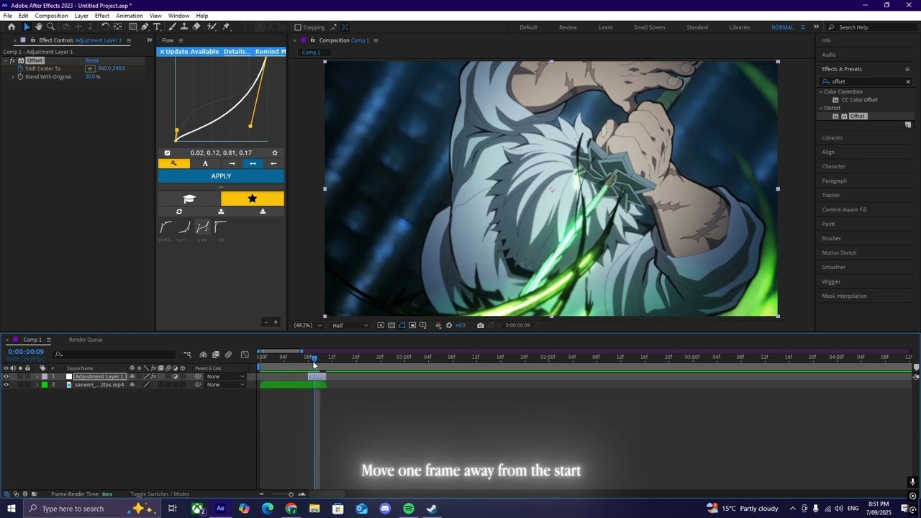Click the Flow graduation cap presets icon

coord(189,199)
